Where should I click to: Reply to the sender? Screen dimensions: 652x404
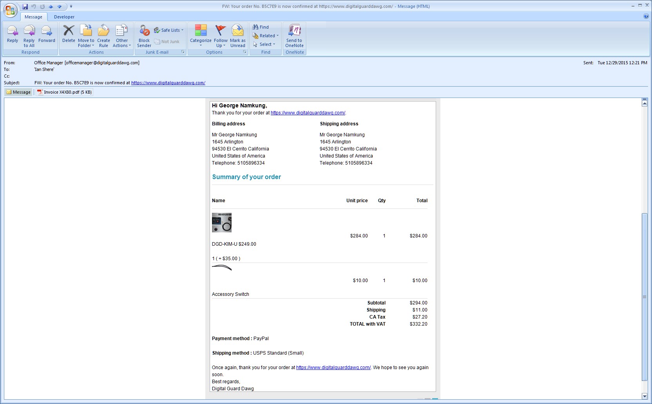click(13, 34)
